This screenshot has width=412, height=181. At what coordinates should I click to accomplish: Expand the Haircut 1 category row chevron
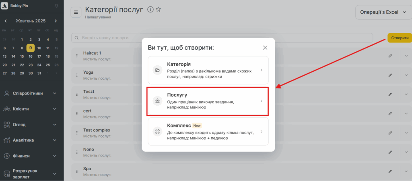406,56
